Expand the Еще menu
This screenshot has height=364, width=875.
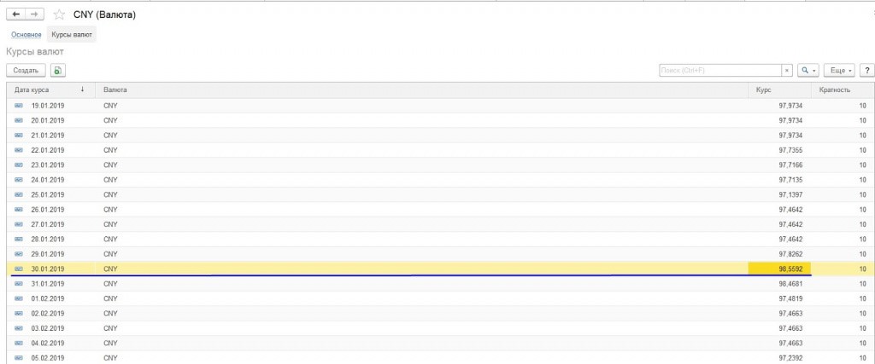pyautogui.click(x=841, y=71)
